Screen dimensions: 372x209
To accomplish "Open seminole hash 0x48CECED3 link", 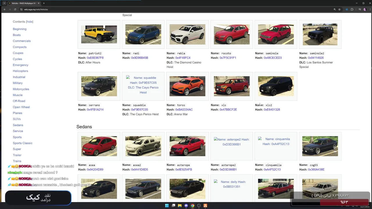I will (x=273, y=58).
